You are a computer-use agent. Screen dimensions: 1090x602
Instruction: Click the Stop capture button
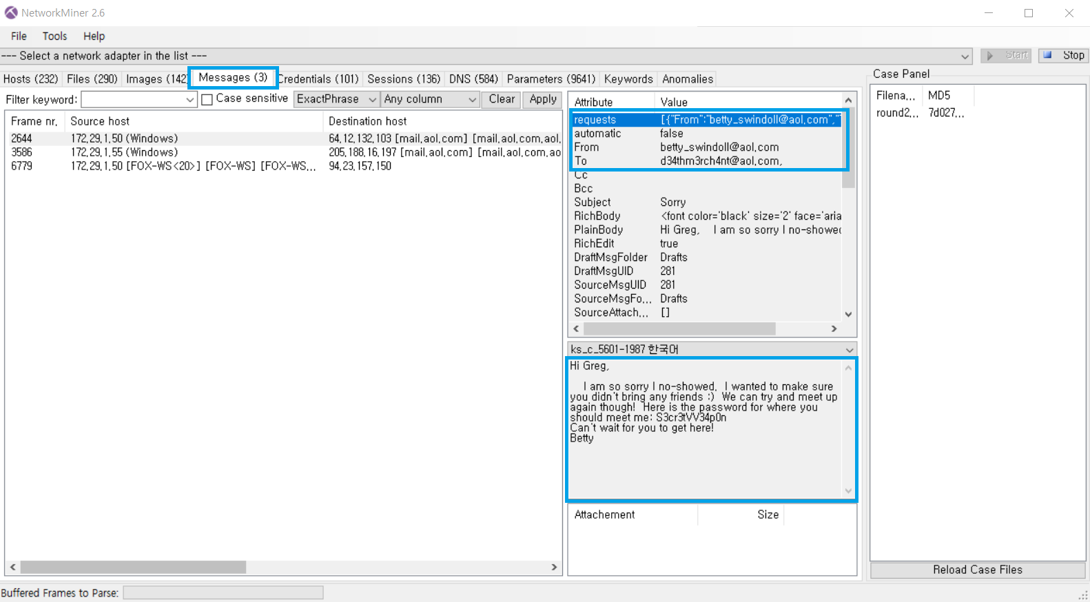tap(1064, 55)
